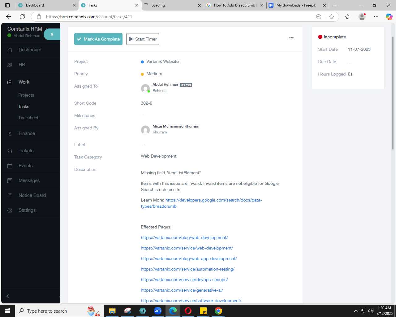Image resolution: width=396 pixels, height=317 pixels.
Task: Open the HR people icon in sidebar
Action: (x=10, y=65)
